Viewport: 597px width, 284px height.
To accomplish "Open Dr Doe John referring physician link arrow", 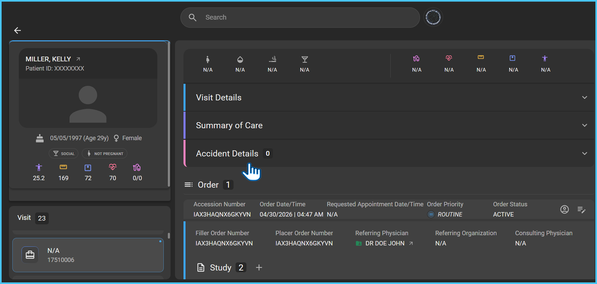I will pyautogui.click(x=411, y=243).
